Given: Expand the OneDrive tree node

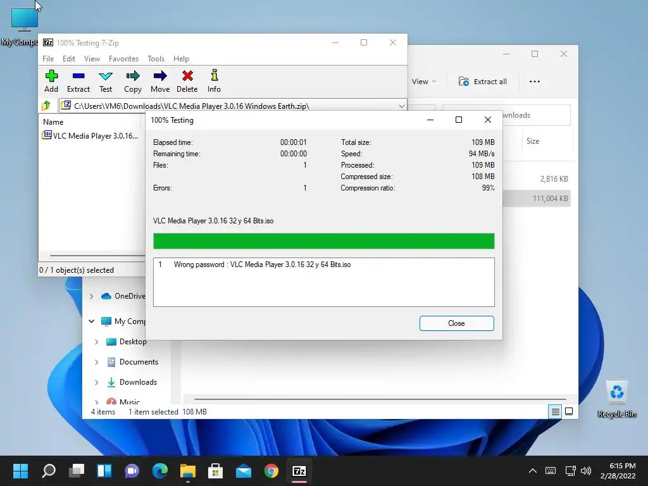Looking at the screenshot, I should pyautogui.click(x=91, y=296).
